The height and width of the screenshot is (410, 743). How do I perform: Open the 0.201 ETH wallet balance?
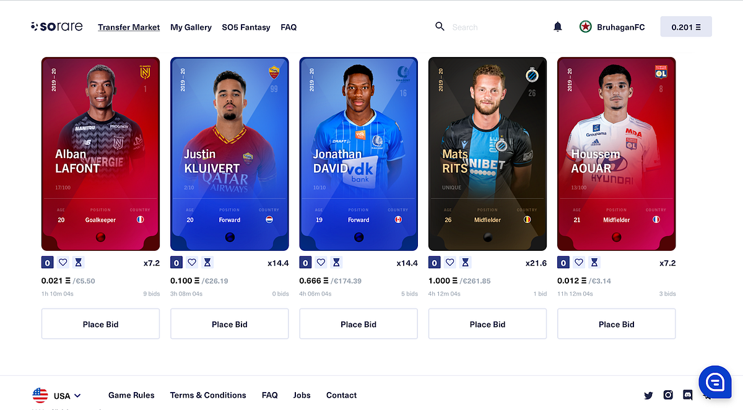click(686, 27)
